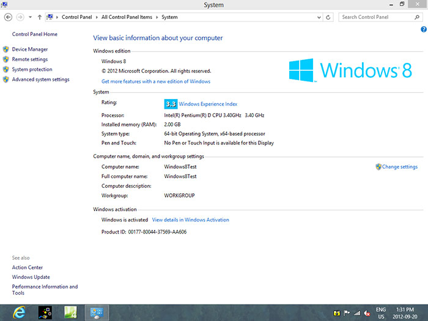Image resolution: width=428 pixels, height=321 pixels.
Task: Click the Back navigation arrow
Action: tap(8, 17)
